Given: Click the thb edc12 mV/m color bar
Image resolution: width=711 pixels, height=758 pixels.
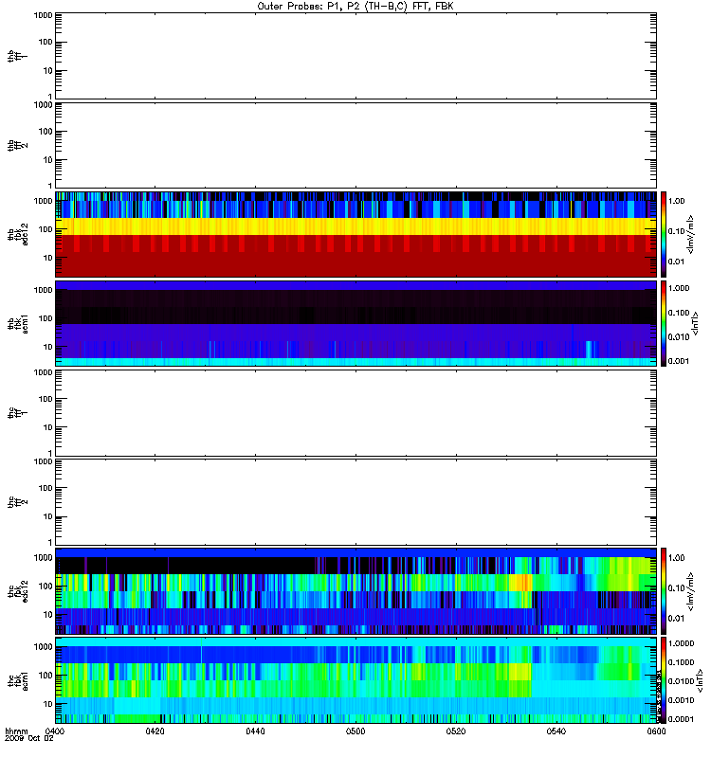Looking at the screenshot, I should pos(665,233).
